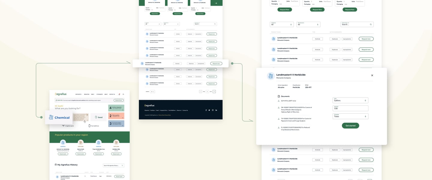Screen dimensions: 432x180
Task: Click the Marco Sorb fertilizer icon
Action: [81, 142]
